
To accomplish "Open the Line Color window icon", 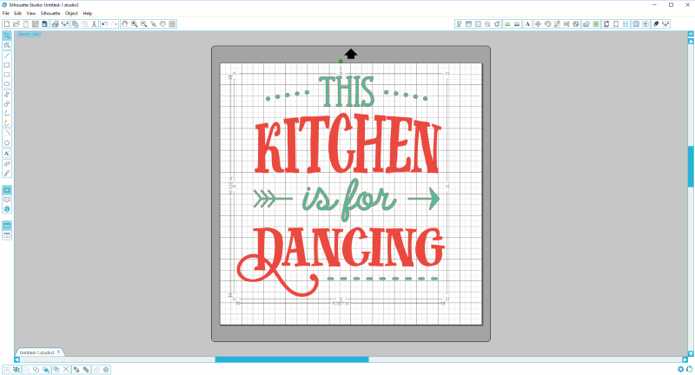I will pyautogui.click(x=507, y=24).
